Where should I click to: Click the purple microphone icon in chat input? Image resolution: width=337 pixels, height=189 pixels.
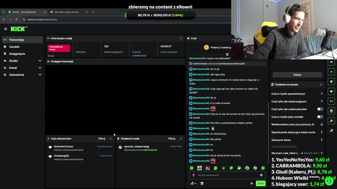tap(194, 175)
